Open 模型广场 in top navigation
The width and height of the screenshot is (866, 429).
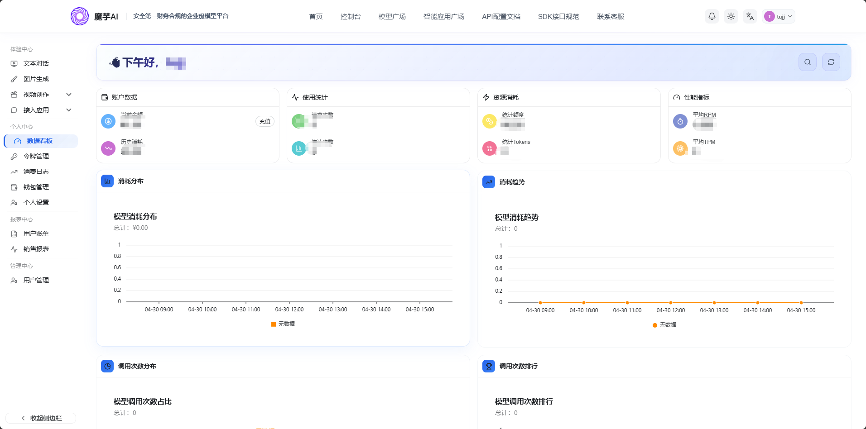(x=392, y=16)
